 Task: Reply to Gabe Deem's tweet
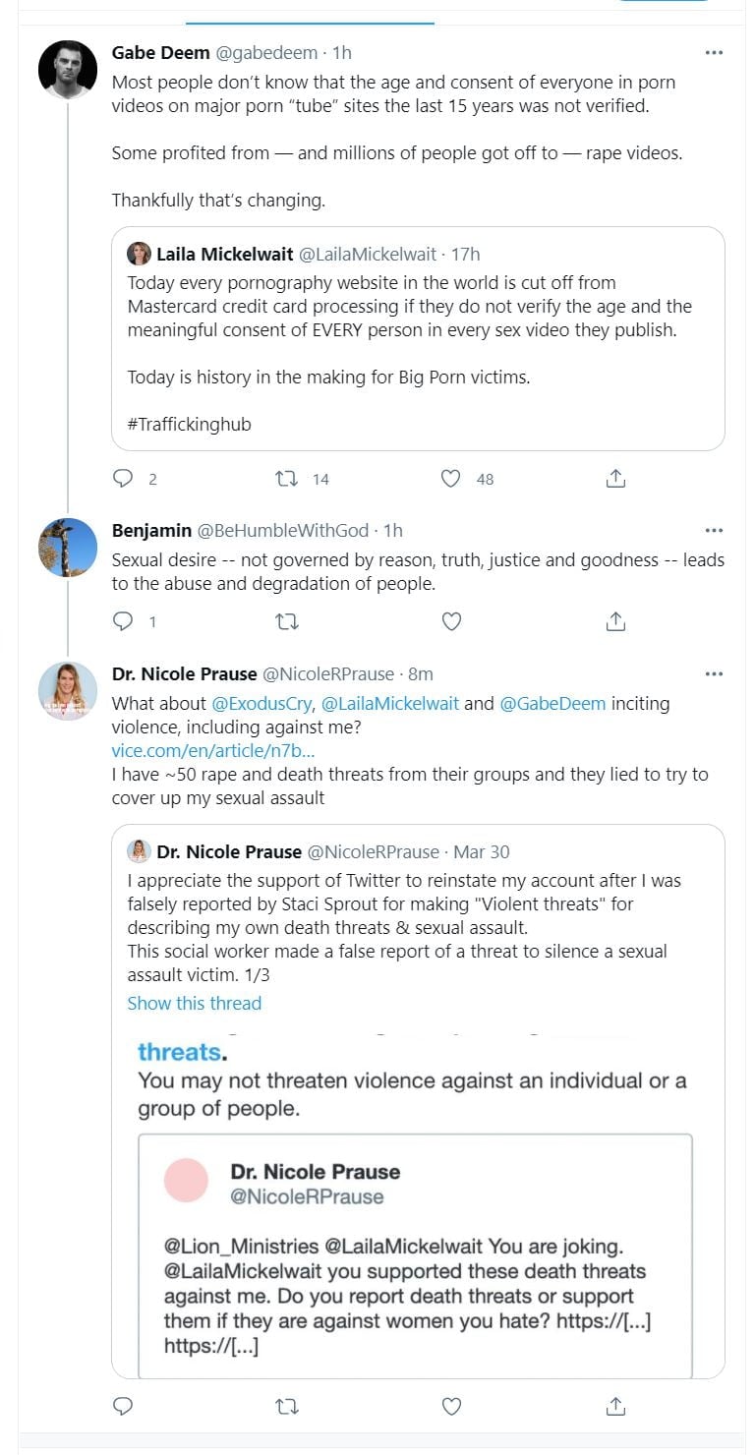click(x=123, y=479)
